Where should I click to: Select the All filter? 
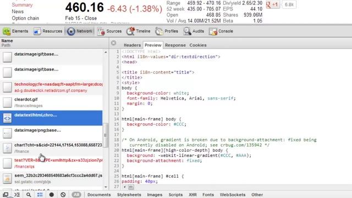pyautogui.click(x=76, y=195)
